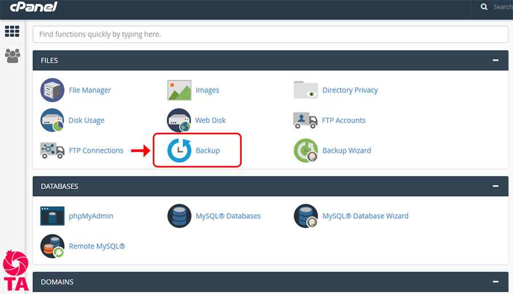This screenshot has height=294, width=513.
Task: Open the Backup clock icon
Action: pyautogui.click(x=179, y=150)
